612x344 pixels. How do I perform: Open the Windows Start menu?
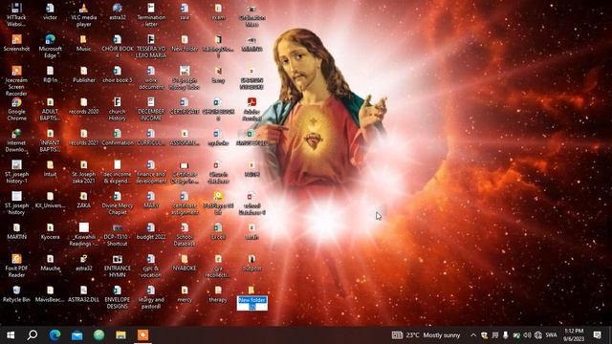(11, 335)
